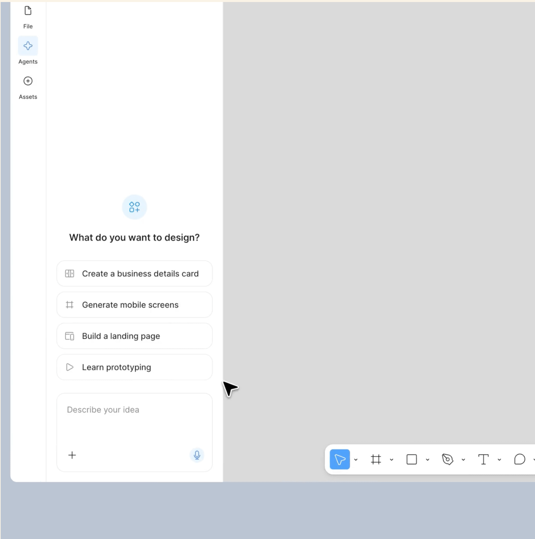Click the shapes icon above the heading
Viewport: 535px width, 539px height.
coord(135,207)
